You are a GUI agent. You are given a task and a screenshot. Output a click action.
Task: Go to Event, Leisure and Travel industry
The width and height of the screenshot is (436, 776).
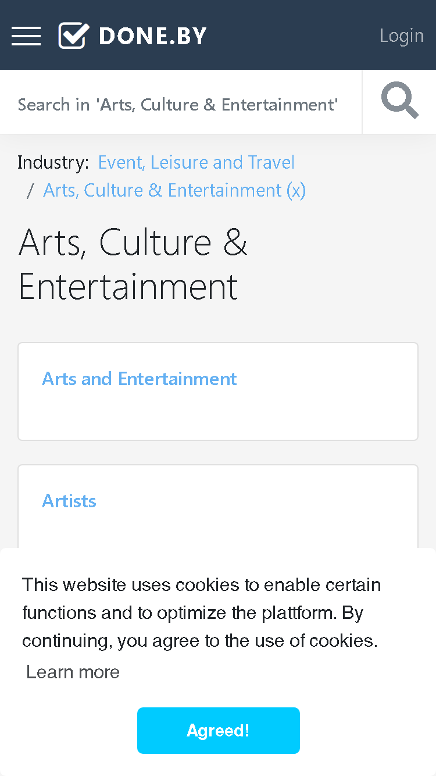pyautogui.click(x=196, y=162)
